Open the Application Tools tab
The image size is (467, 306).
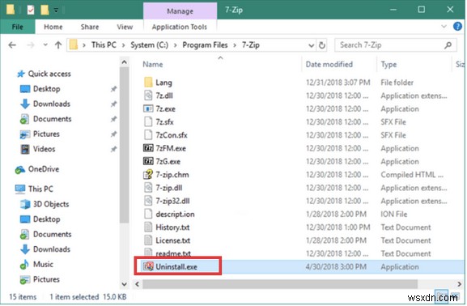coord(180,27)
